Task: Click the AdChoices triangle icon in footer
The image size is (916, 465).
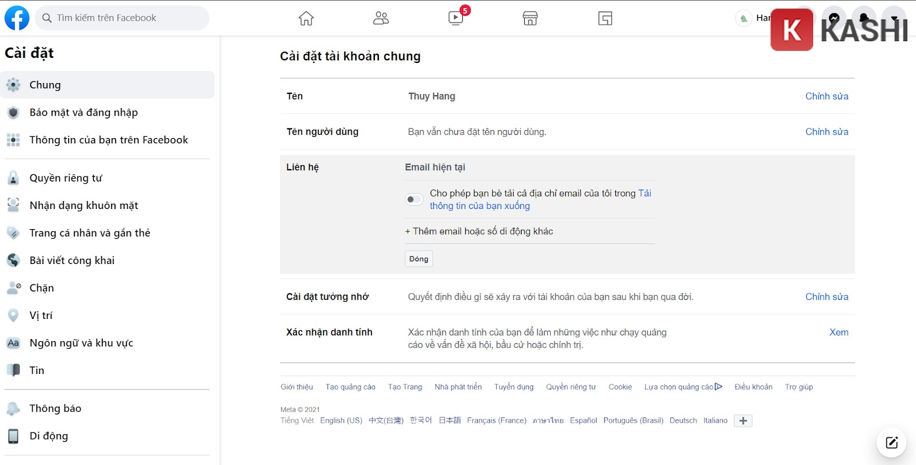Action: pyautogui.click(x=718, y=387)
